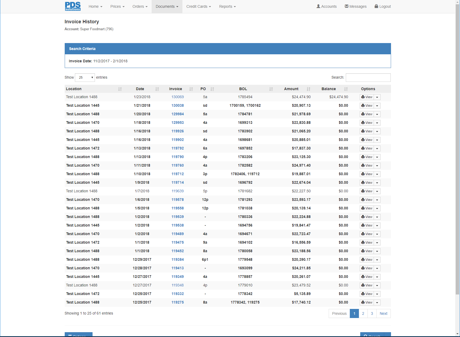The width and height of the screenshot is (460, 337).
Task: Sort the Balance column with its sort arrows
Action: click(x=346, y=89)
